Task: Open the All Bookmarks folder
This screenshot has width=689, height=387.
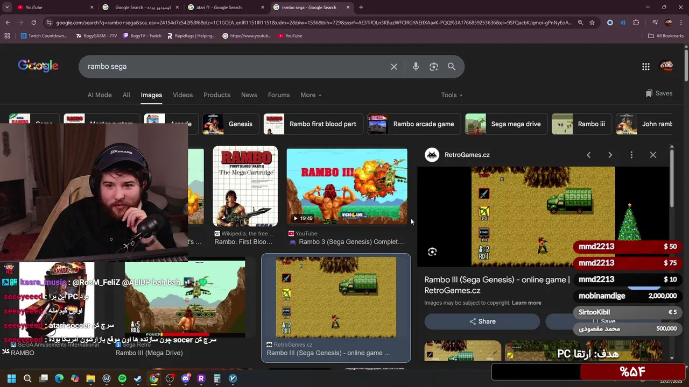Action: [665, 36]
